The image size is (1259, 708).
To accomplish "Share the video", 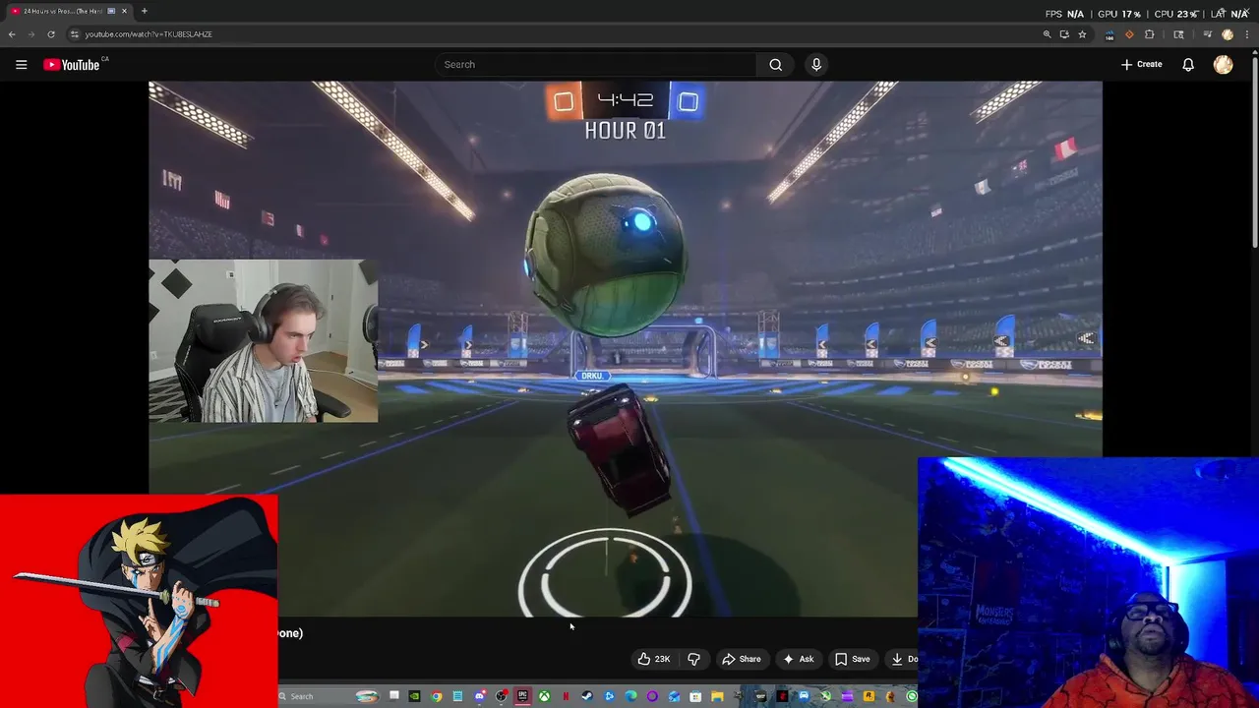I will [742, 659].
